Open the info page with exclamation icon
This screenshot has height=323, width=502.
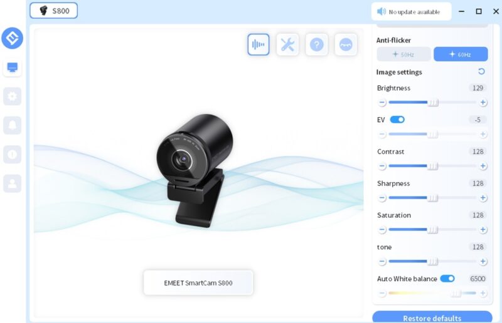(12, 155)
